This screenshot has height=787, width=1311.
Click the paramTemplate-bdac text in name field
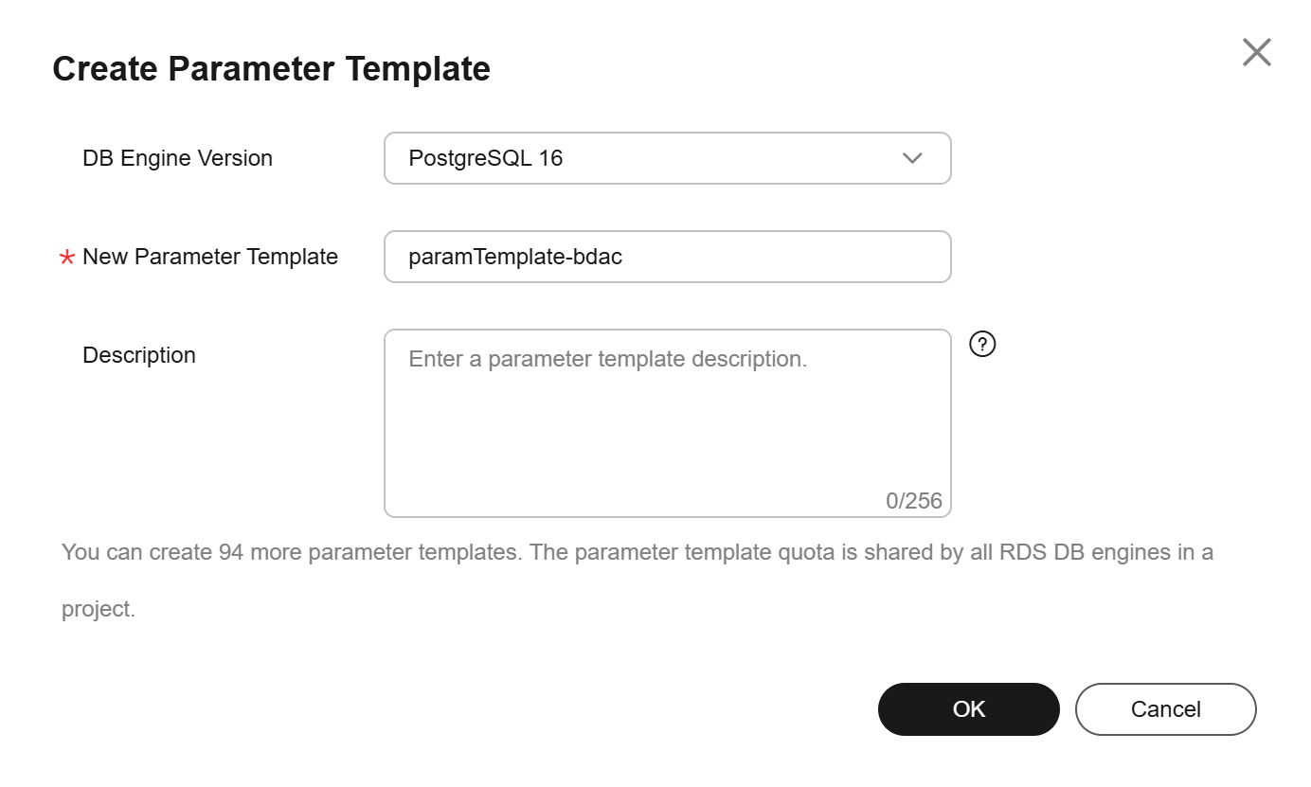(x=515, y=257)
